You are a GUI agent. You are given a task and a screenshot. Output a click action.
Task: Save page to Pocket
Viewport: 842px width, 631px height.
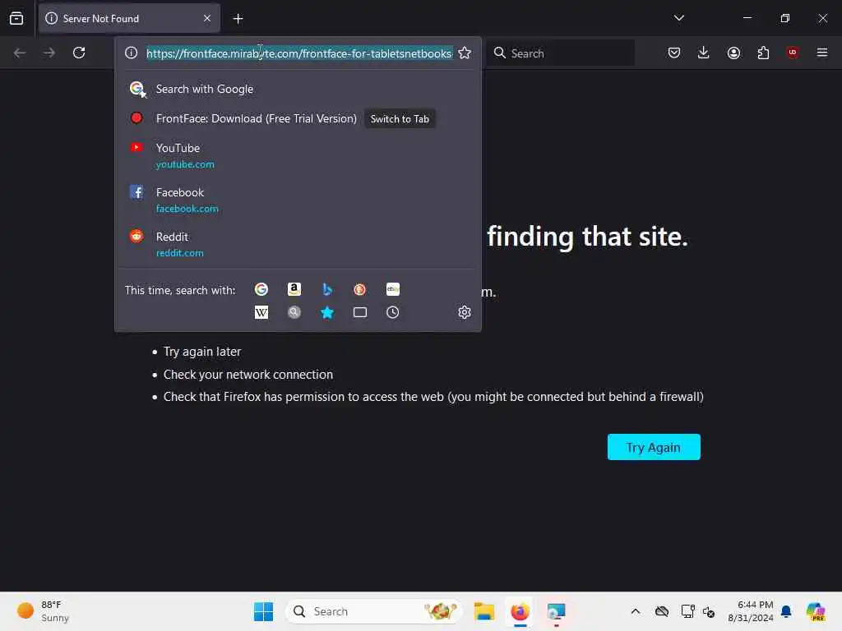click(x=674, y=53)
